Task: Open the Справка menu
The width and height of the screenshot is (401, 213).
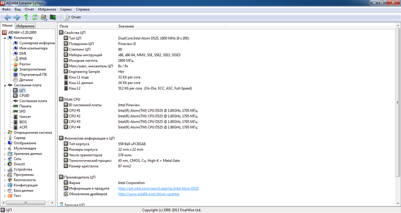Action: point(83,9)
